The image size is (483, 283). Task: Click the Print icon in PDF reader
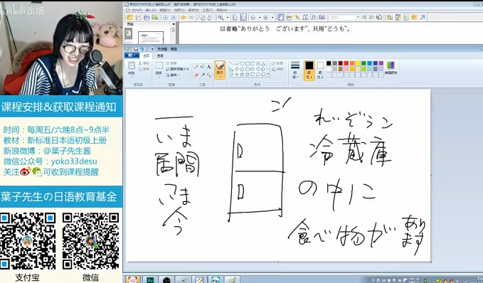(147, 18)
